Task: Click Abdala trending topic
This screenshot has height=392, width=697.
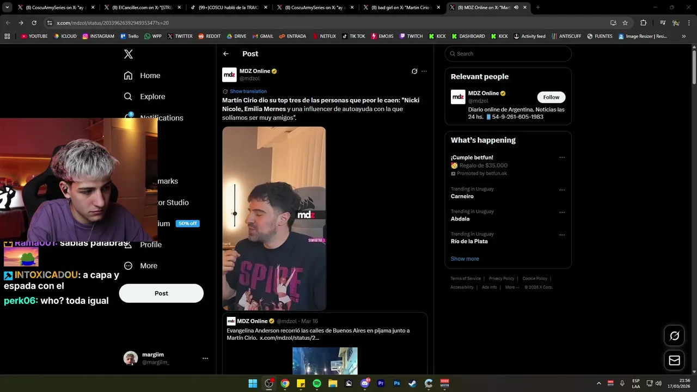Action: (x=460, y=219)
